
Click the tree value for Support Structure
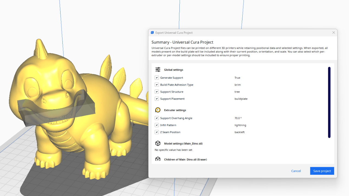tap(237, 92)
